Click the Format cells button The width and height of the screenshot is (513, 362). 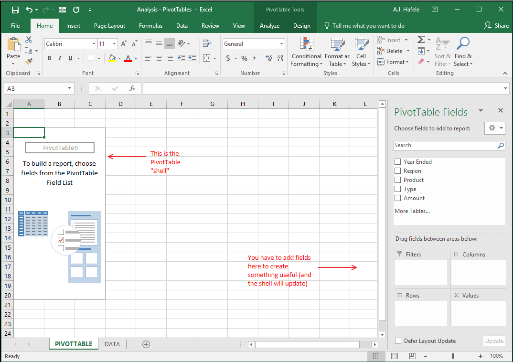pyautogui.click(x=393, y=62)
